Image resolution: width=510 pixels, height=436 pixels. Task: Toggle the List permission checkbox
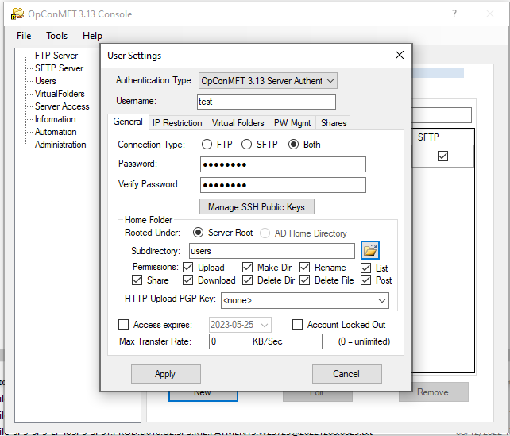[x=366, y=268]
